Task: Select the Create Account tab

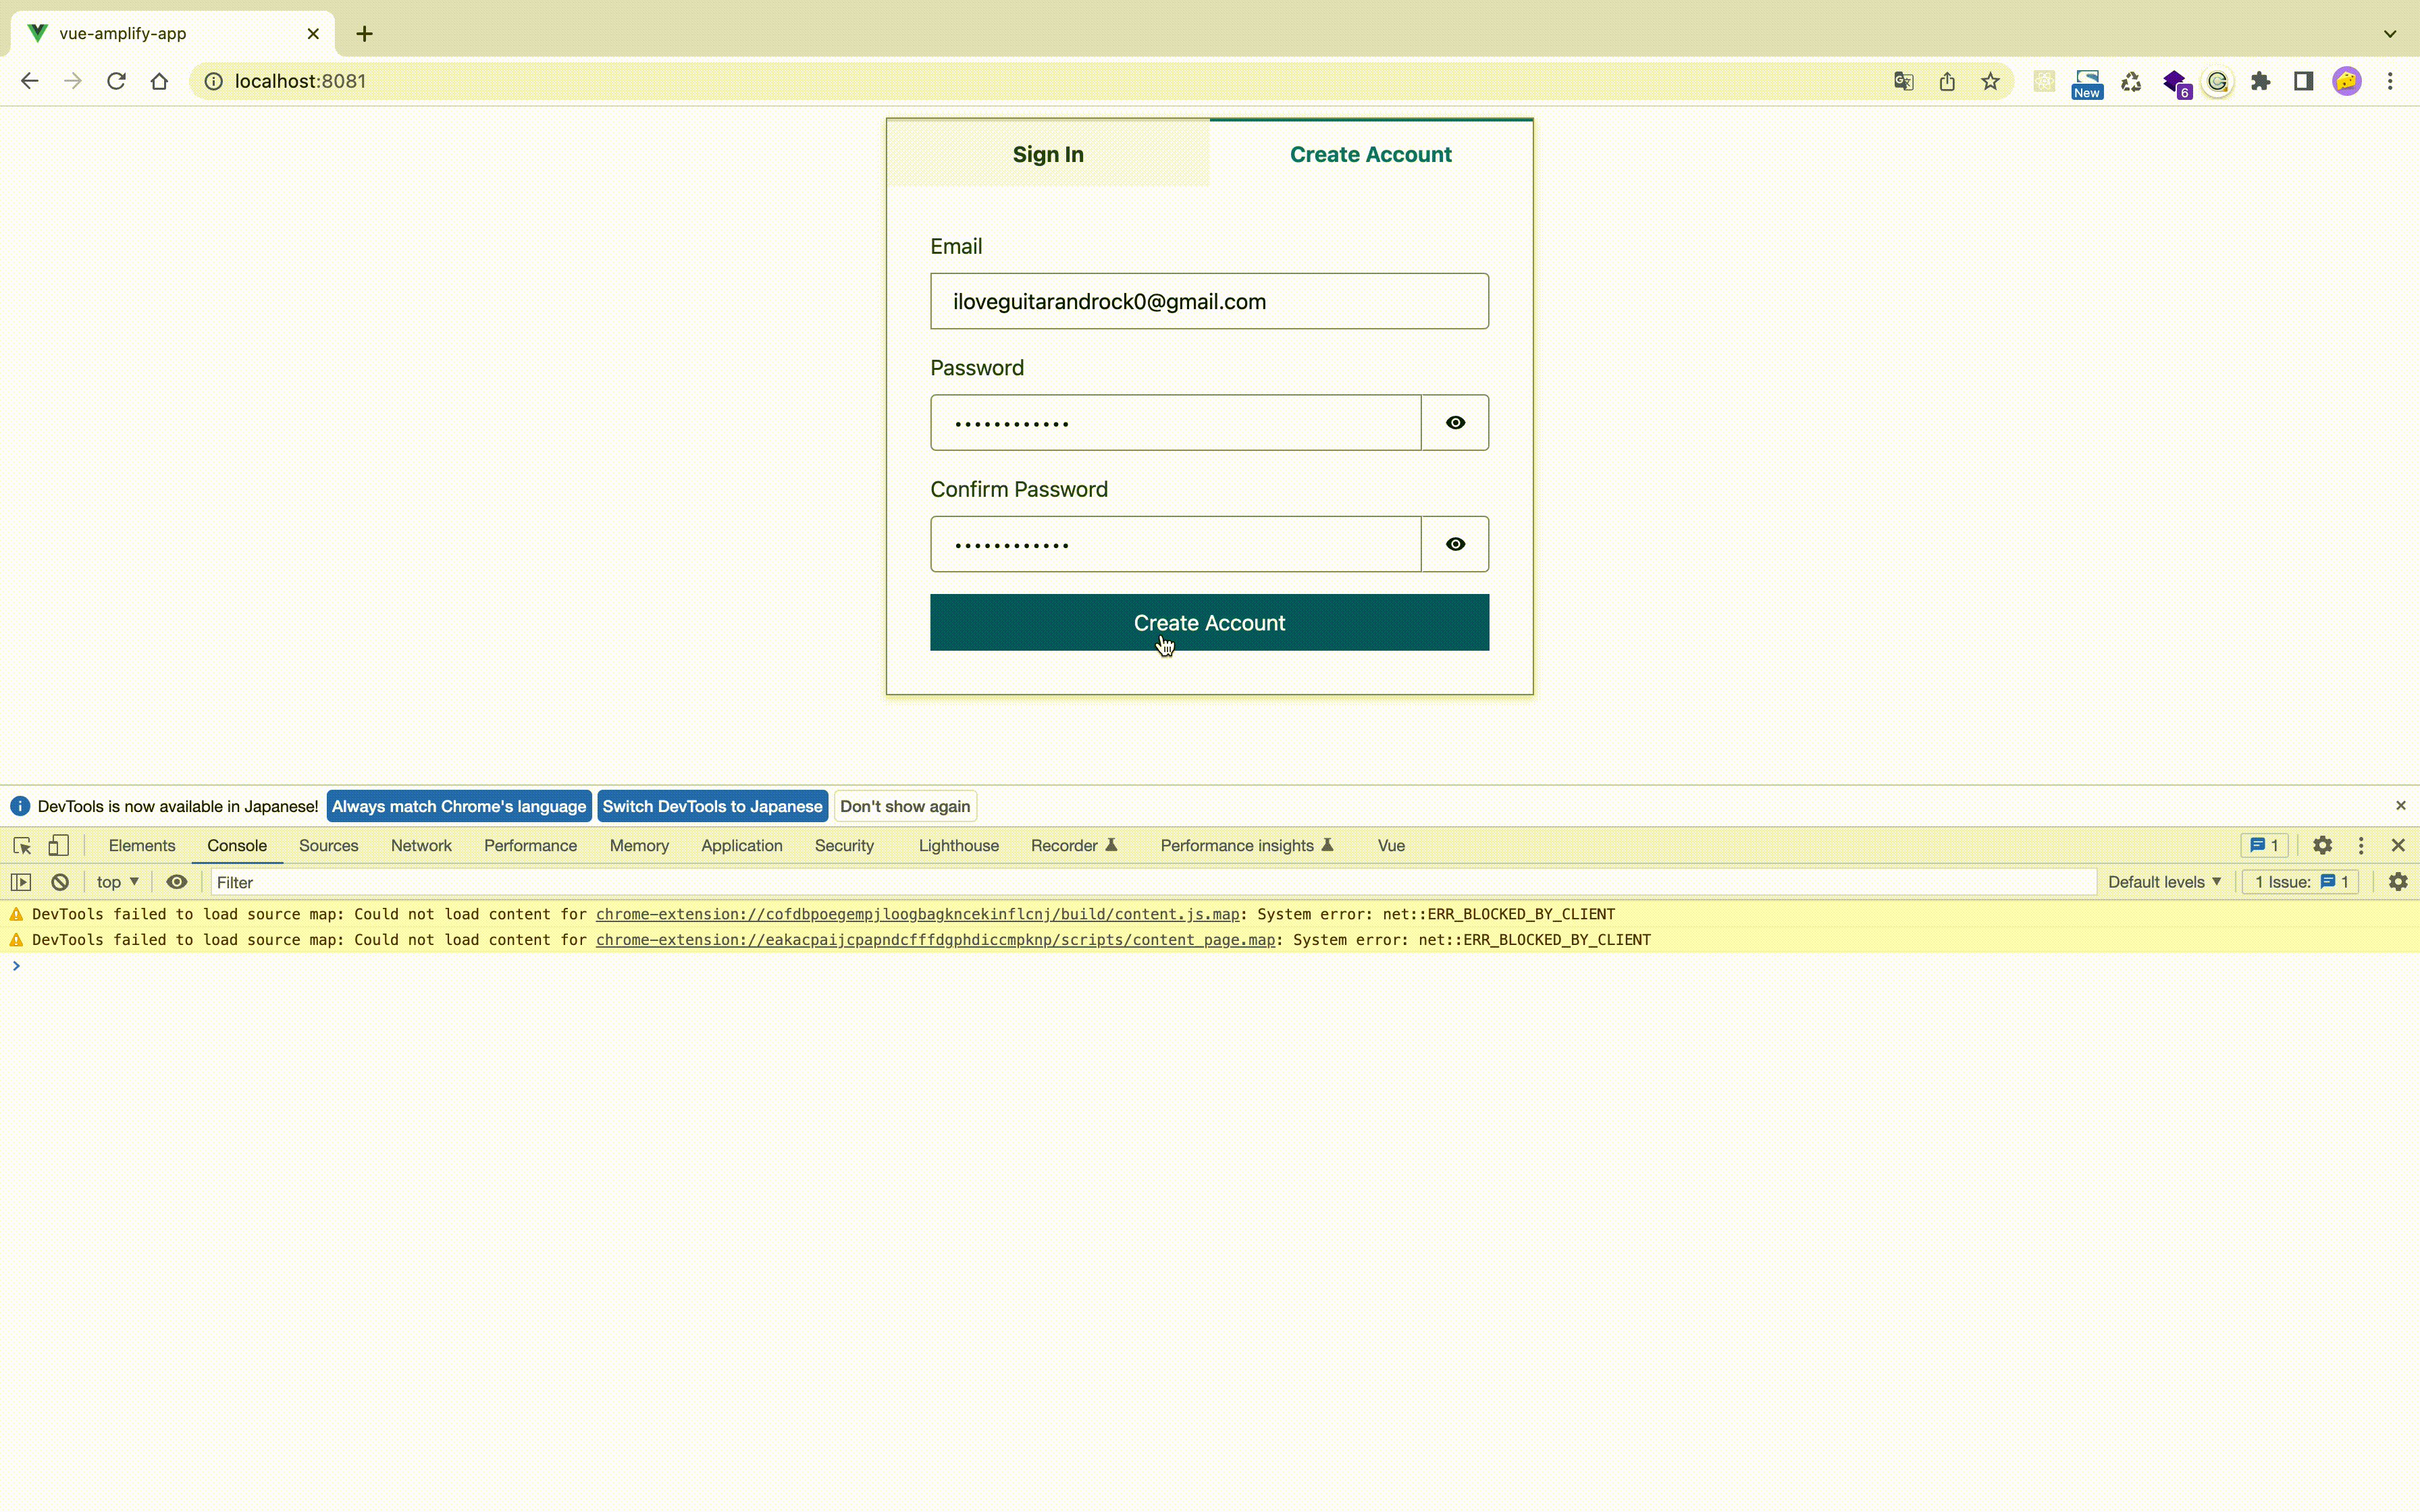Action: click(1370, 154)
